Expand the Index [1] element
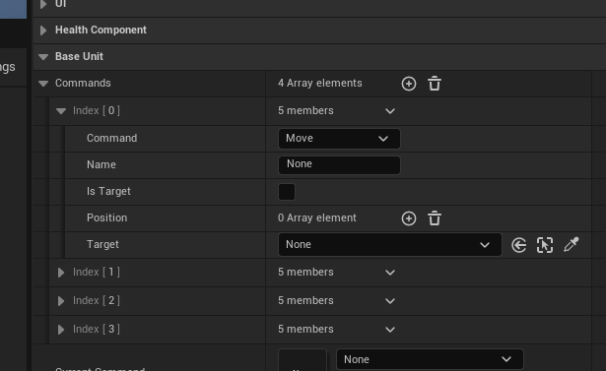The image size is (606, 371). pos(61,273)
